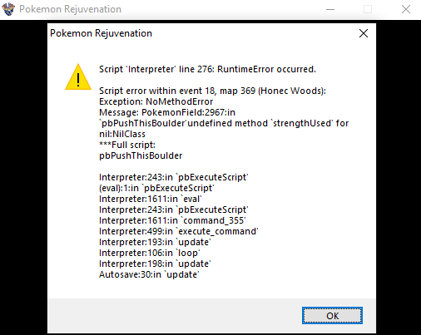Viewport: 421px width, 335px height.
Task: Confirm the error with the OK button
Action: pyautogui.click(x=332, y=316)
